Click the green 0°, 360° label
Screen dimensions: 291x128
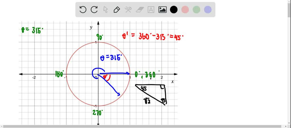pos(147,75)
